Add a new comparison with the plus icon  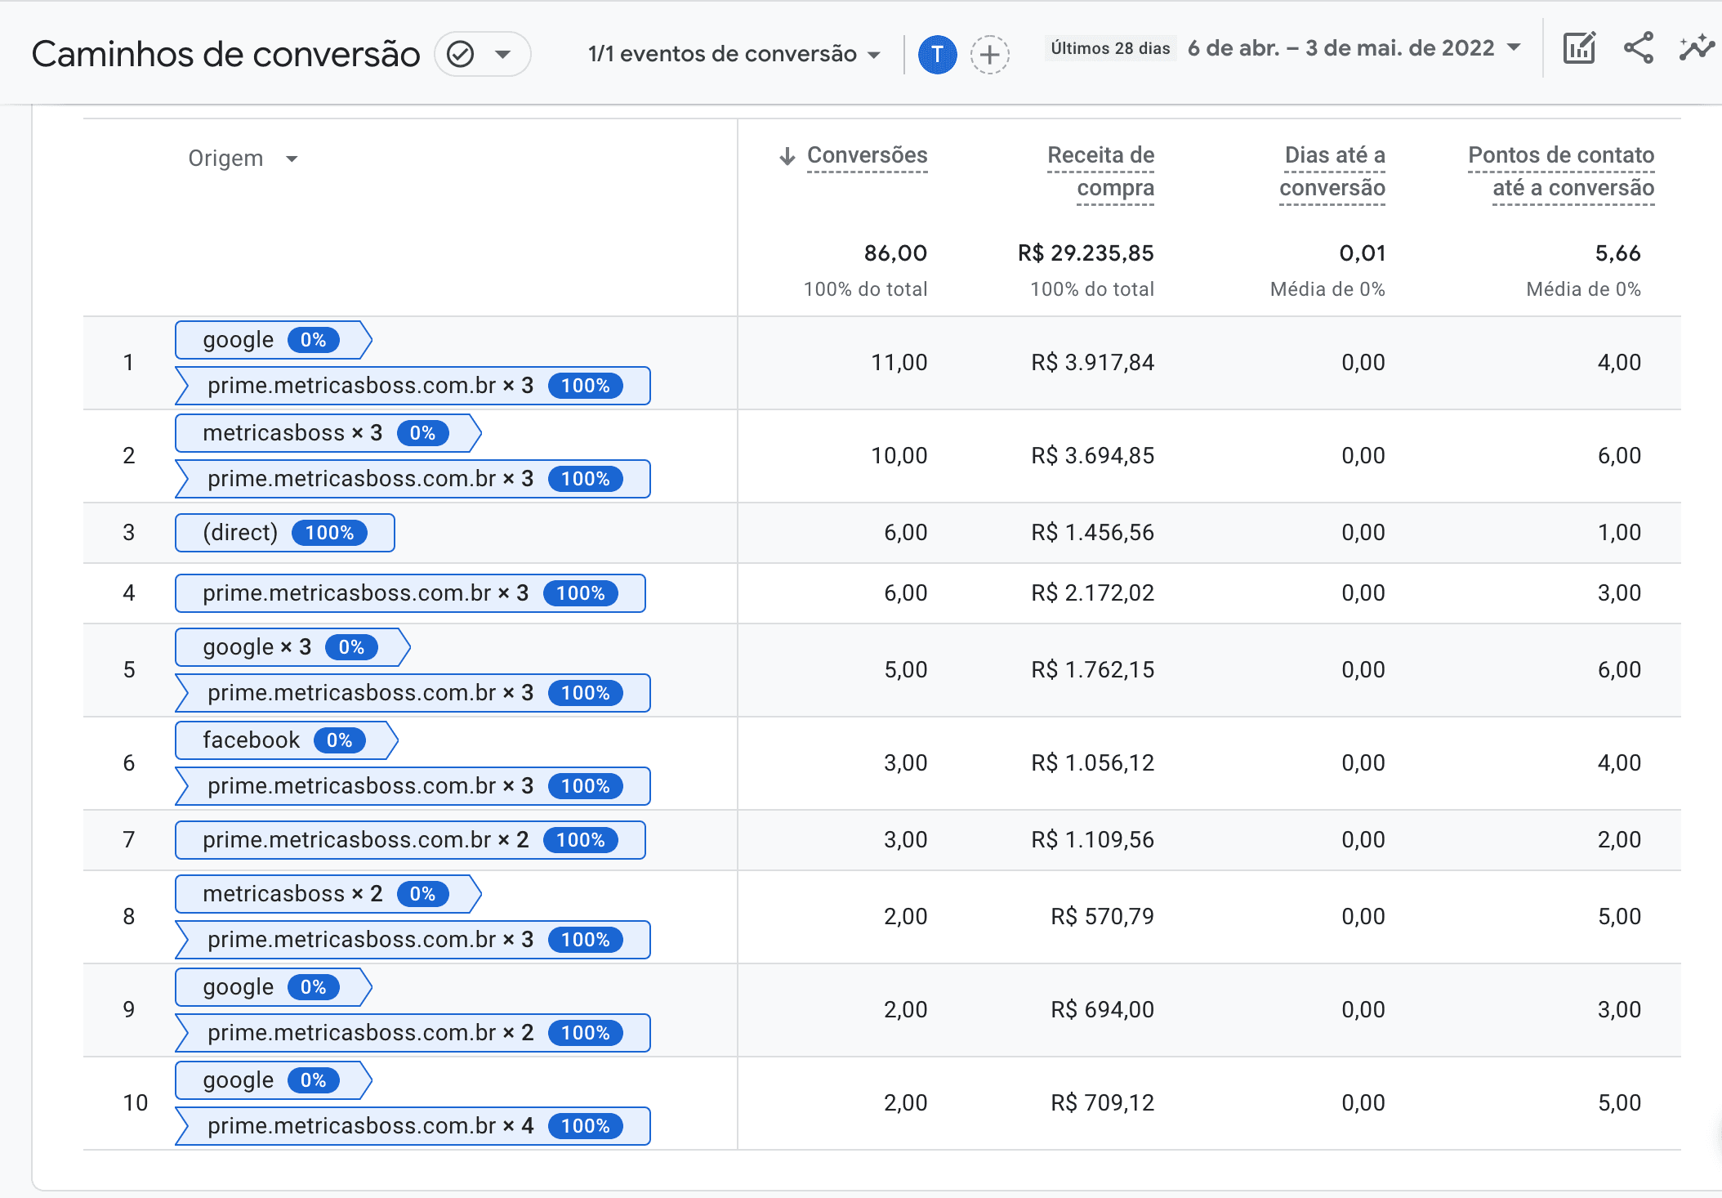[x=990, y=56]
